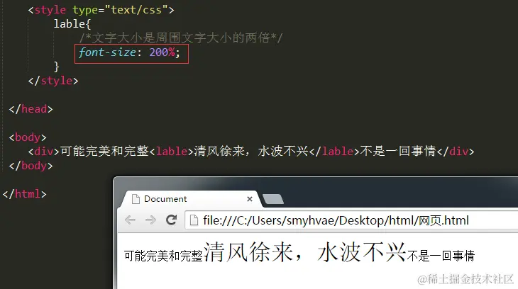
Task: Click the closing </html> tag
Action: pos(24,193)
